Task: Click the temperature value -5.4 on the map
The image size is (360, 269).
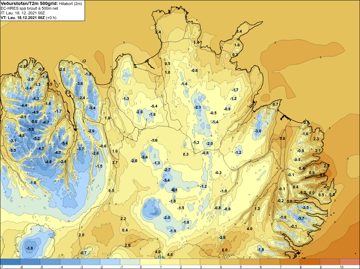Action: [x=64, y=143]
